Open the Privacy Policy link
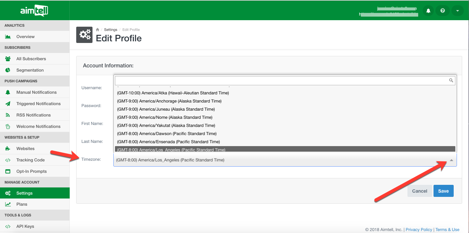The height and width of the screenshot is (233, 469). pos(419,229)
